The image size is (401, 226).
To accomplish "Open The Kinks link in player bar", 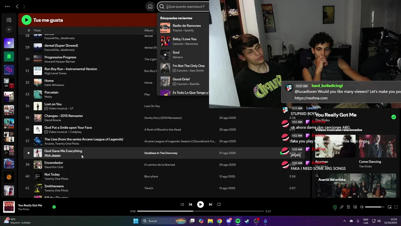I will (23, 209).
